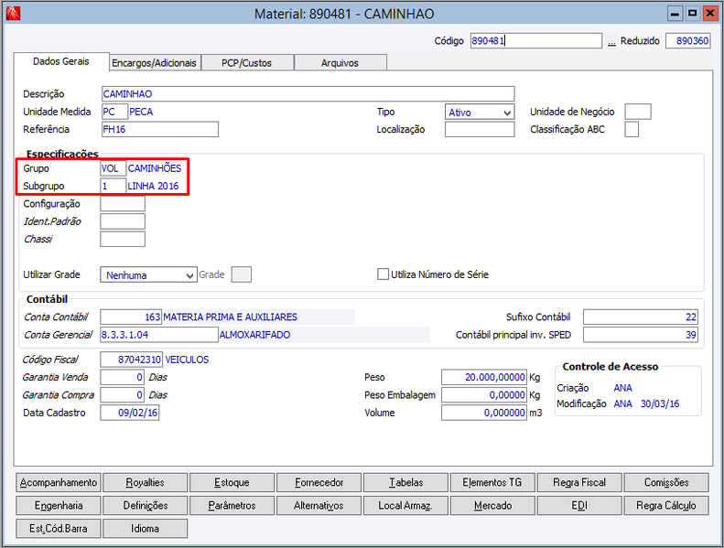The image size is (724, 548).
Task: Focus the Descrição field containing CAMINHAO
Action: click(308, 93)
